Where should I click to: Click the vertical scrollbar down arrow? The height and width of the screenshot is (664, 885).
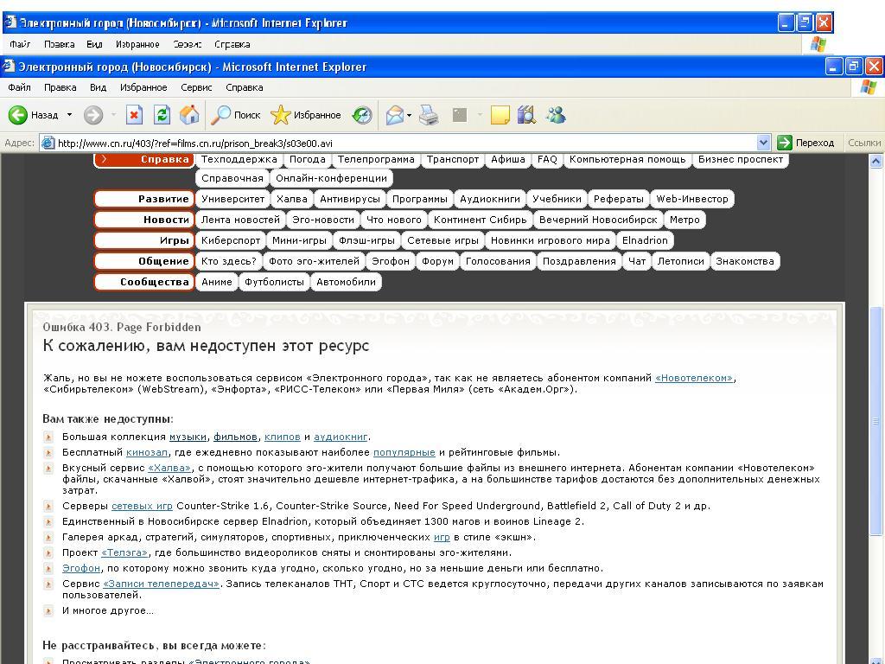click(x=875, y=656)
